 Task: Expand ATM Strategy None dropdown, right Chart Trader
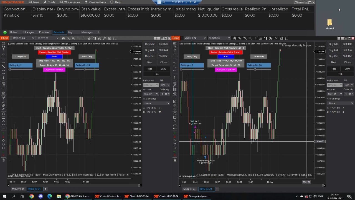point(340,103)
